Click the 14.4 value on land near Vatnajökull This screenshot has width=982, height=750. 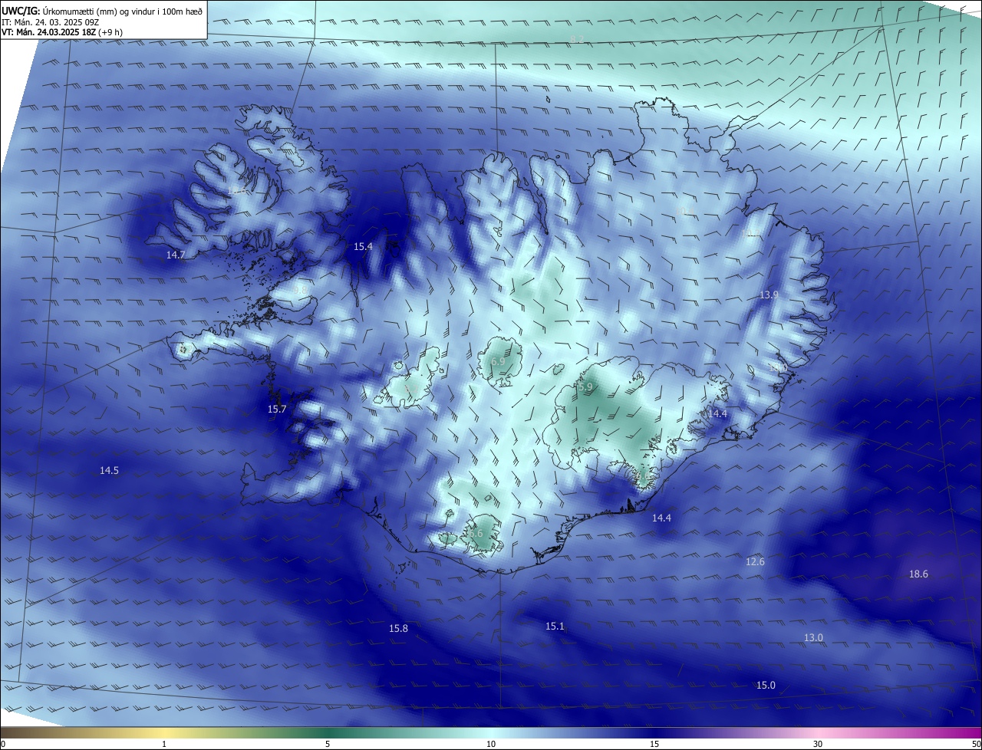coord(717,413)
